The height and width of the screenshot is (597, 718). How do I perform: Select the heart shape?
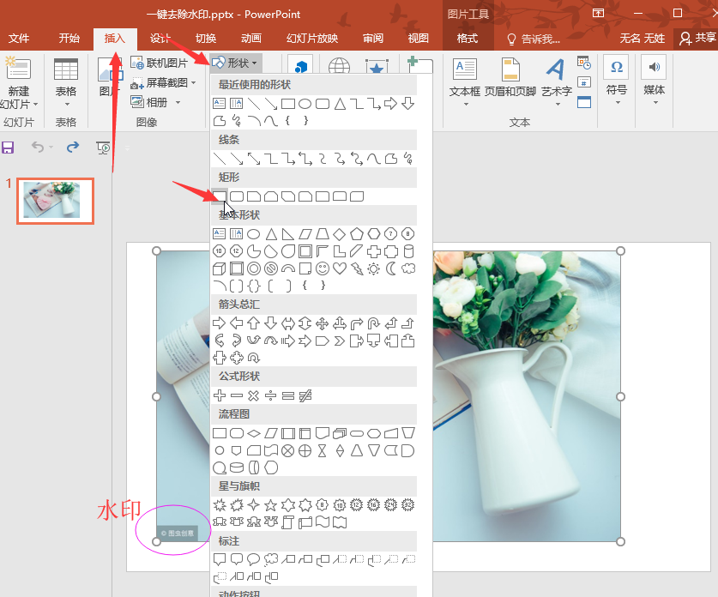tap(340, 268)
